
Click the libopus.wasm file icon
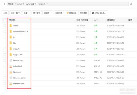pos(11,78)
